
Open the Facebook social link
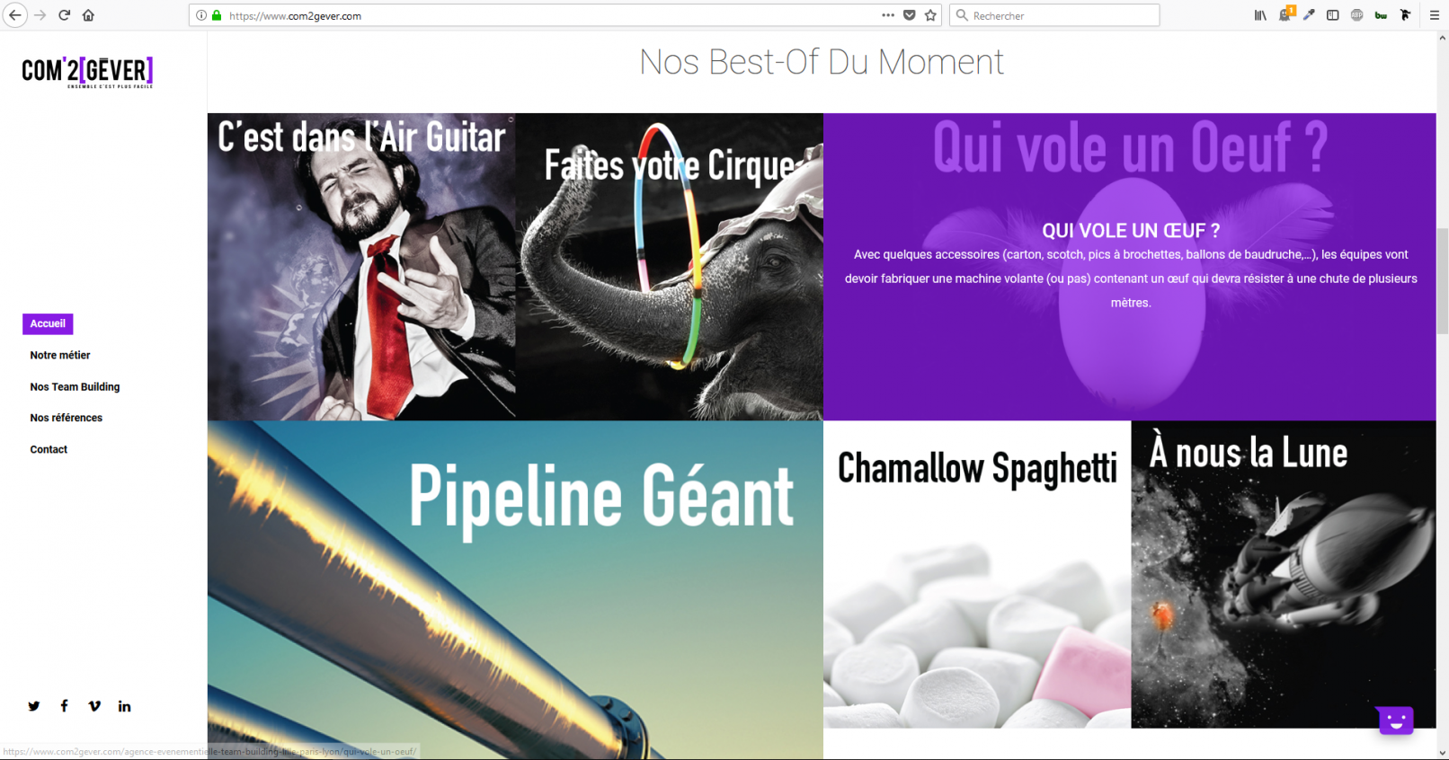(x=64, y=706)
